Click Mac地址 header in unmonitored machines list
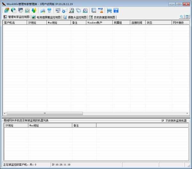192x169 pixels. click(50, 125)
